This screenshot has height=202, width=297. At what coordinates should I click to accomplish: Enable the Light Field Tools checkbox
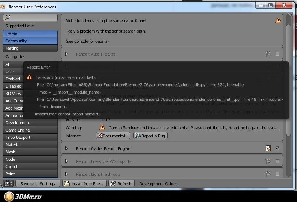tap(278, 174)
